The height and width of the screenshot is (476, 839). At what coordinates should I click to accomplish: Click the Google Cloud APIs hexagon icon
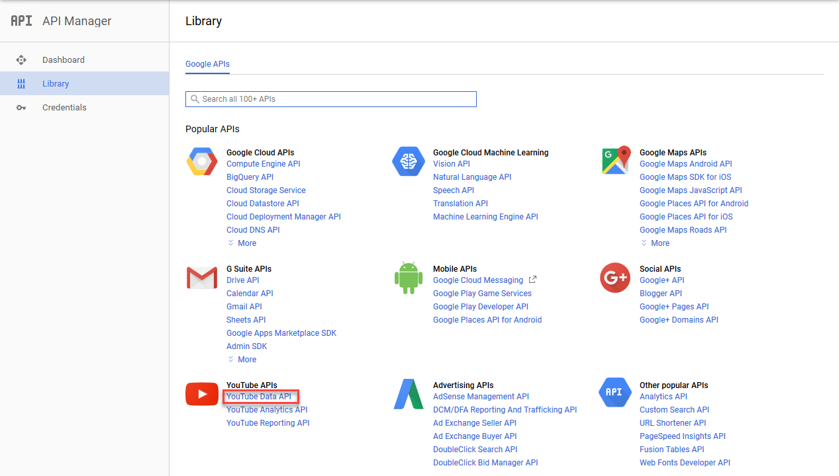(202, 161)
